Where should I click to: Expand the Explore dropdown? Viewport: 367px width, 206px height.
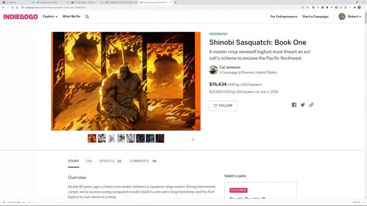click(x=50, y=17)
